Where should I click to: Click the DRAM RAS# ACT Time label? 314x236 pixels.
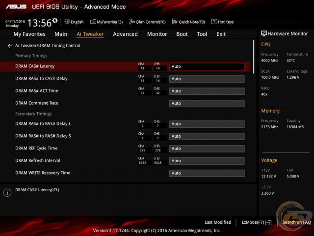point(37,90)
